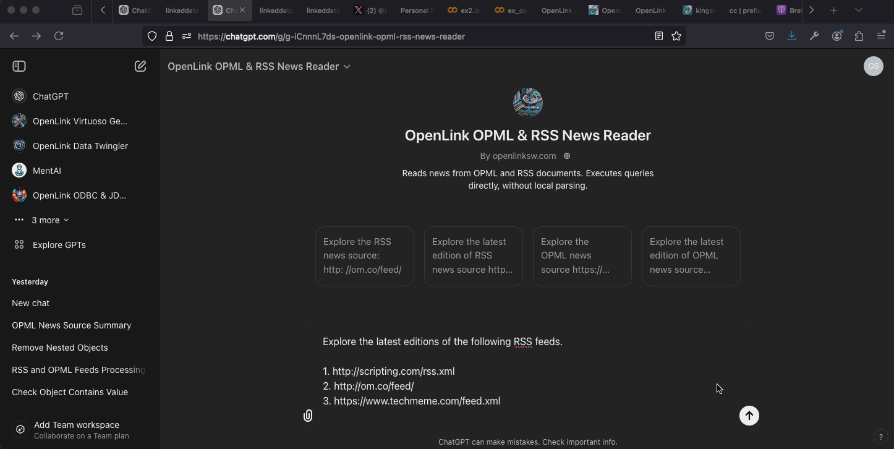Open the help question mark button
This screenshot has width=894, height=449.
point(880,437)
